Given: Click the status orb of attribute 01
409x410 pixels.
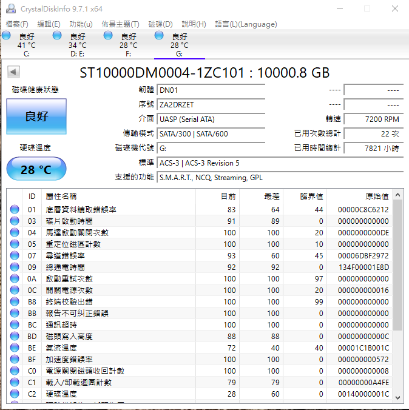Looking at the screenshot, I should pyautogui.click(x=15, y=209).
